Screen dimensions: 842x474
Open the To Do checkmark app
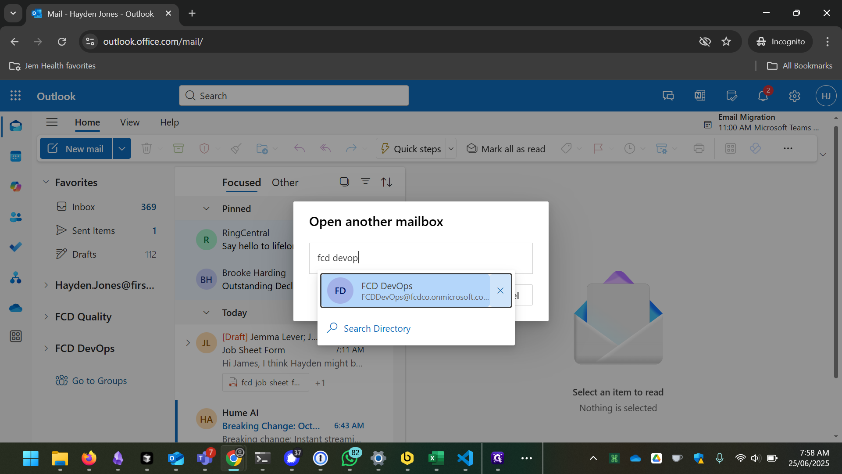click(16, 247)
